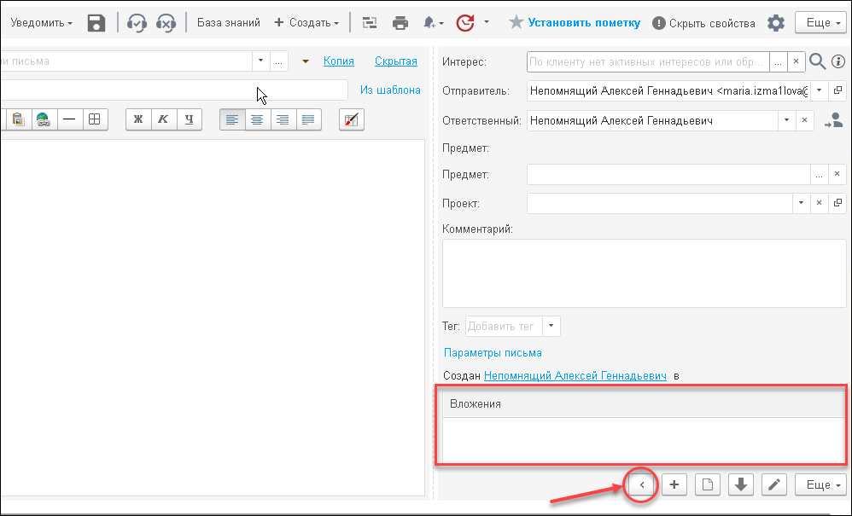Toggle underline Ч formatting
The image size is (852, 516).
(x=189, y=119)
